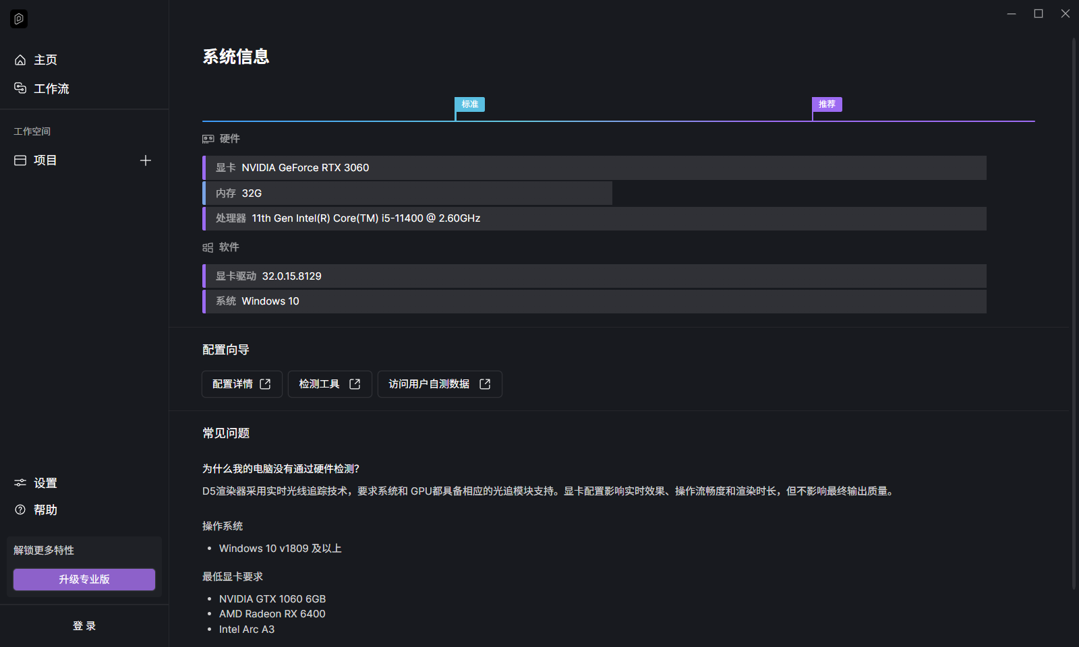Viewport: 1079px width, 647px height.
Task: Click the workflow icon beside 工作流
Action: pyautogui.click(x=20, y=88)
